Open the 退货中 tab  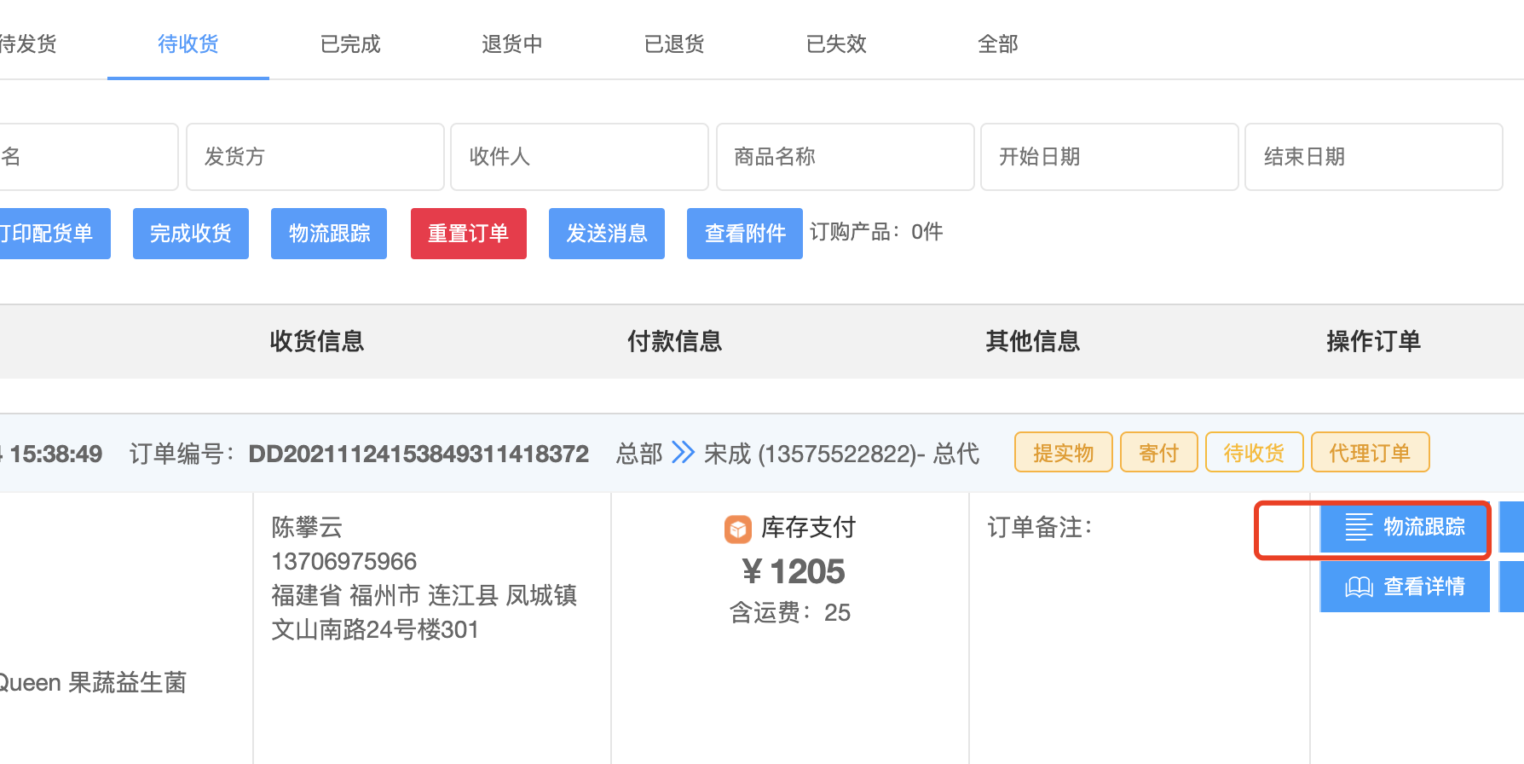(511, 43)
